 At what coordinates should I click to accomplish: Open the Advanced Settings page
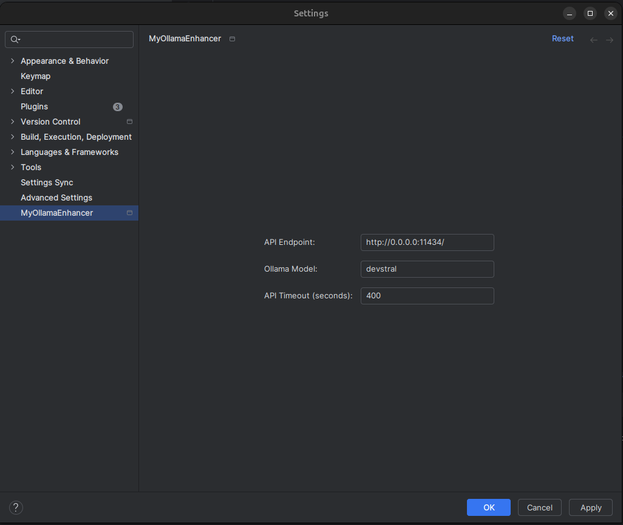tap(56, 197)
